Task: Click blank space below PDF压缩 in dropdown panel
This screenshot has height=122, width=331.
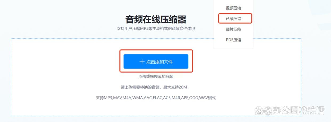Action: tap(233, 46)
